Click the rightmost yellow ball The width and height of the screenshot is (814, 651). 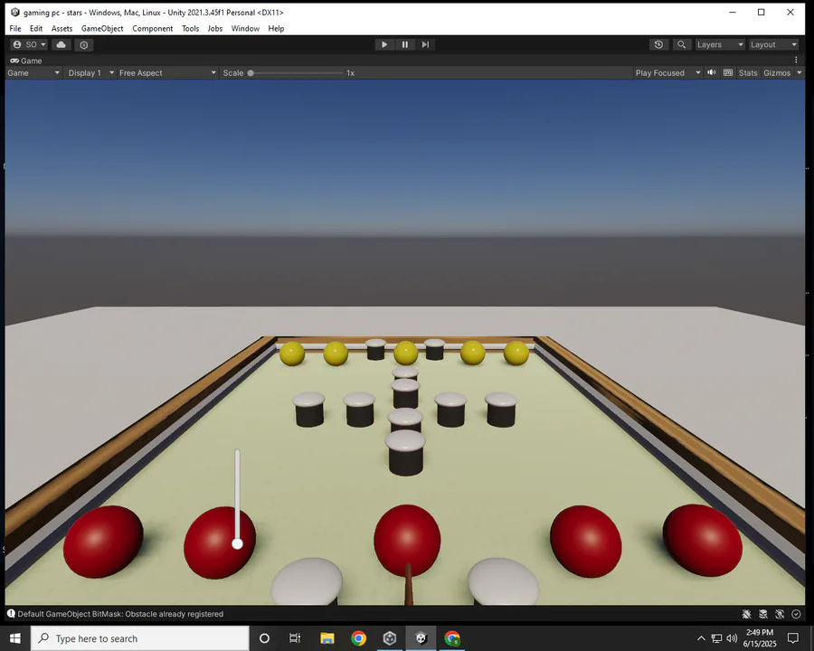click(516, 353)
